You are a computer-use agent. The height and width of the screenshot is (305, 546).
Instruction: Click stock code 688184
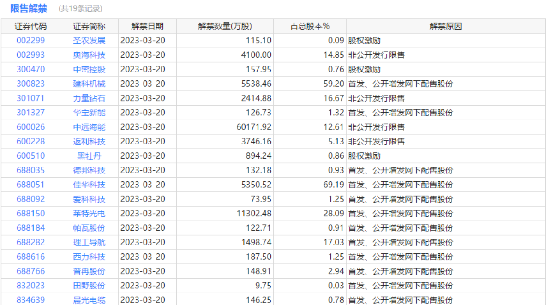pyautogui.click(x=30, y=228)
